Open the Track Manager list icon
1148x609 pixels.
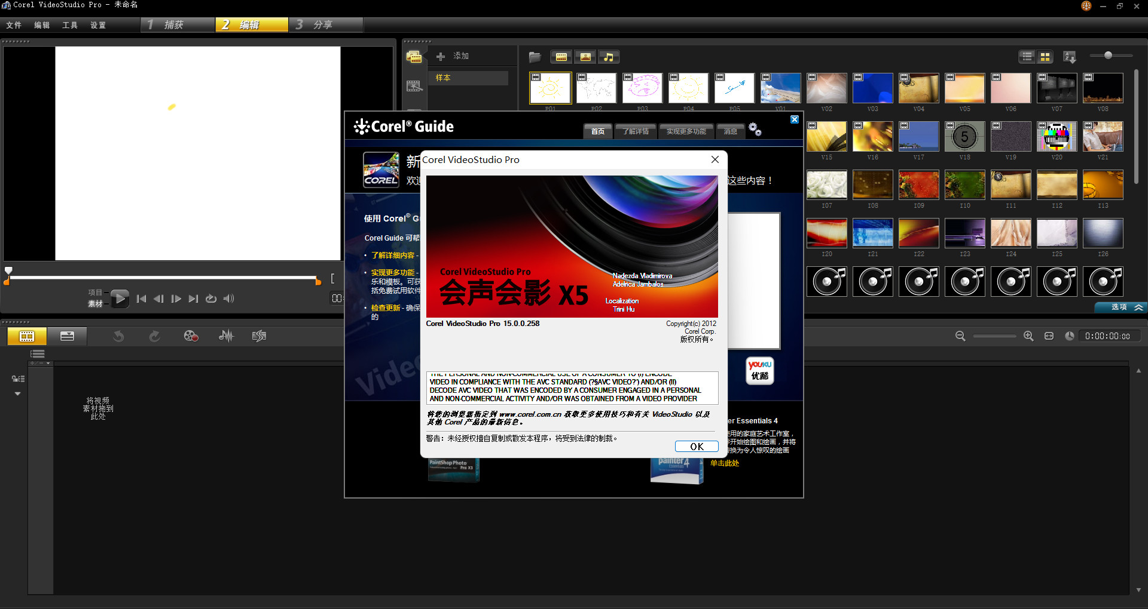pyautogui.click(x=37, y=354)
